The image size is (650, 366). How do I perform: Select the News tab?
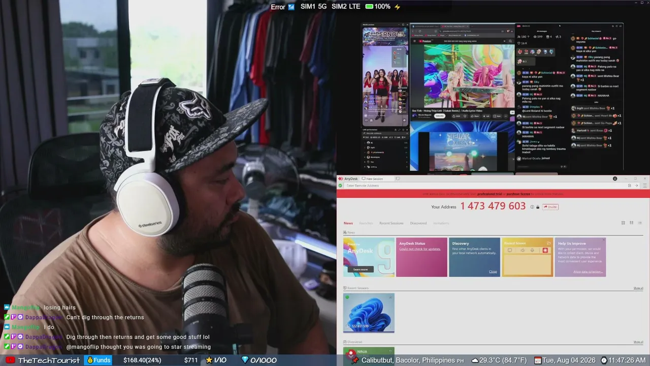click(x=348, y=223)
